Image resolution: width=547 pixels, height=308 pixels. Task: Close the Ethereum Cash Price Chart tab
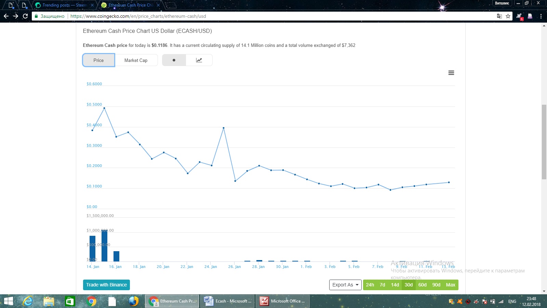click(x=158, y=5)
